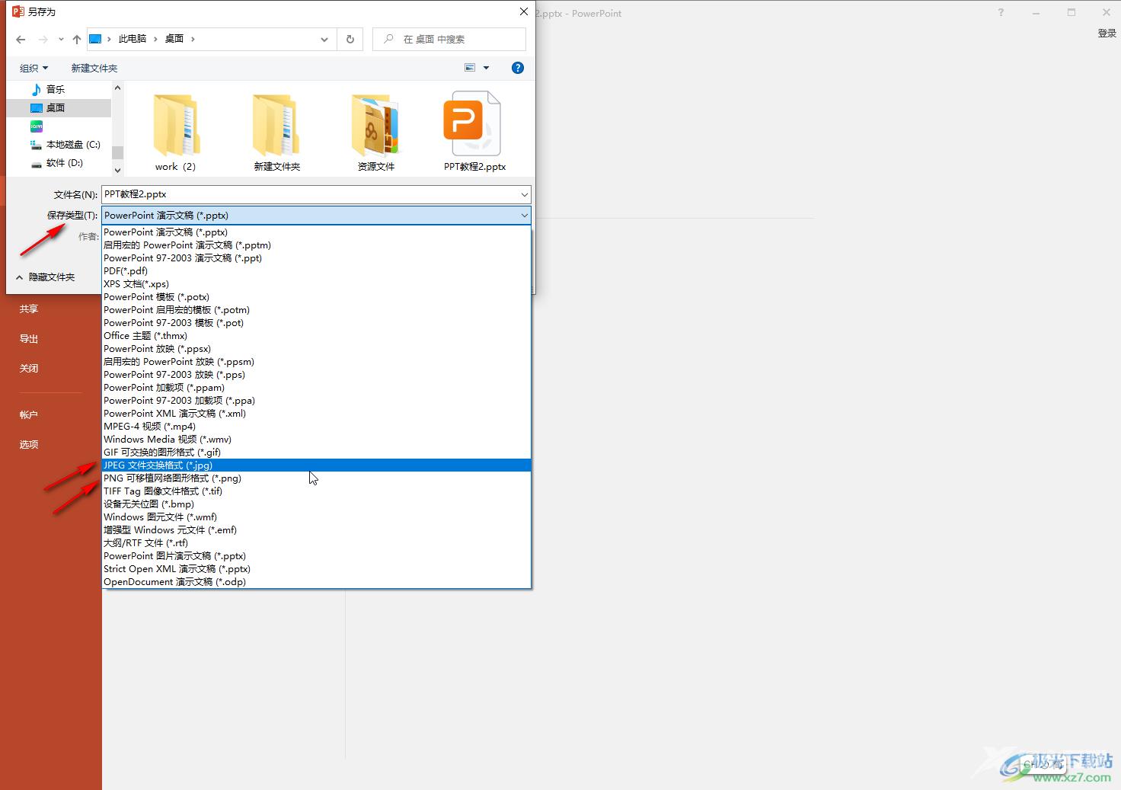This screenshot has height=790, width=1121.
Task: Choose Windows Media 视频 (*.wmv)
Action: 317,440
